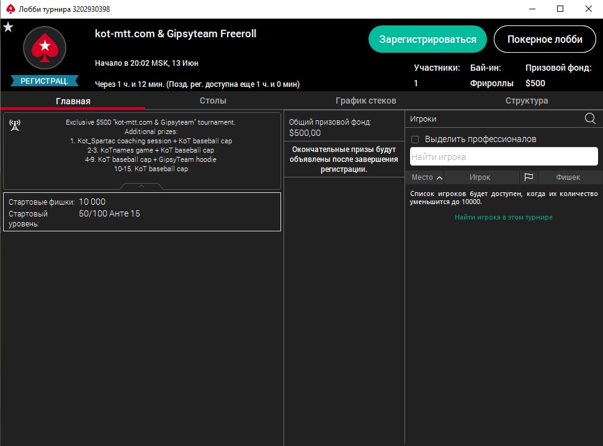Click the Зарегистрироваться button

427,39
